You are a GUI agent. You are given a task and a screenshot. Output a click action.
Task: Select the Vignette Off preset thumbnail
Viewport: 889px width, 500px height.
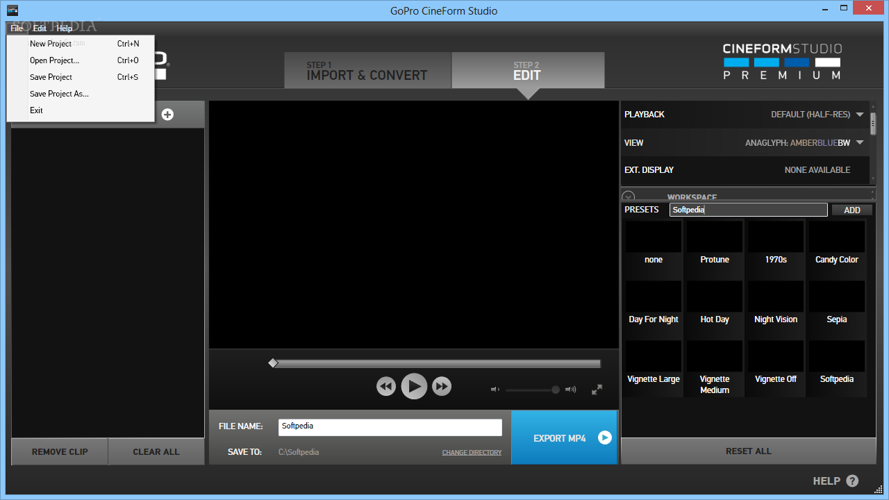pyautogui.click(x=776, y=356)
